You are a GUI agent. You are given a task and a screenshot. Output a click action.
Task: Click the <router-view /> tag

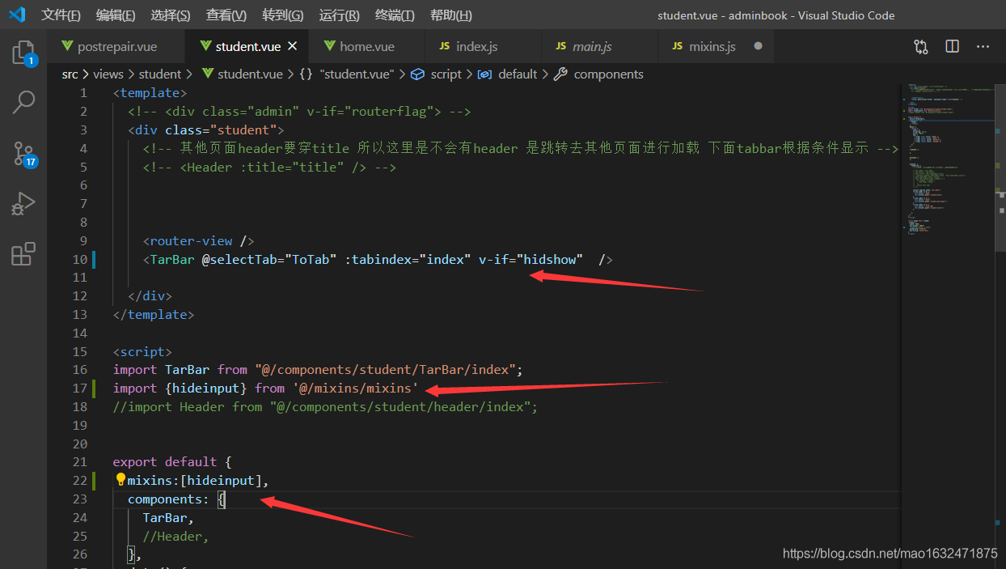(x=198, y=241)
